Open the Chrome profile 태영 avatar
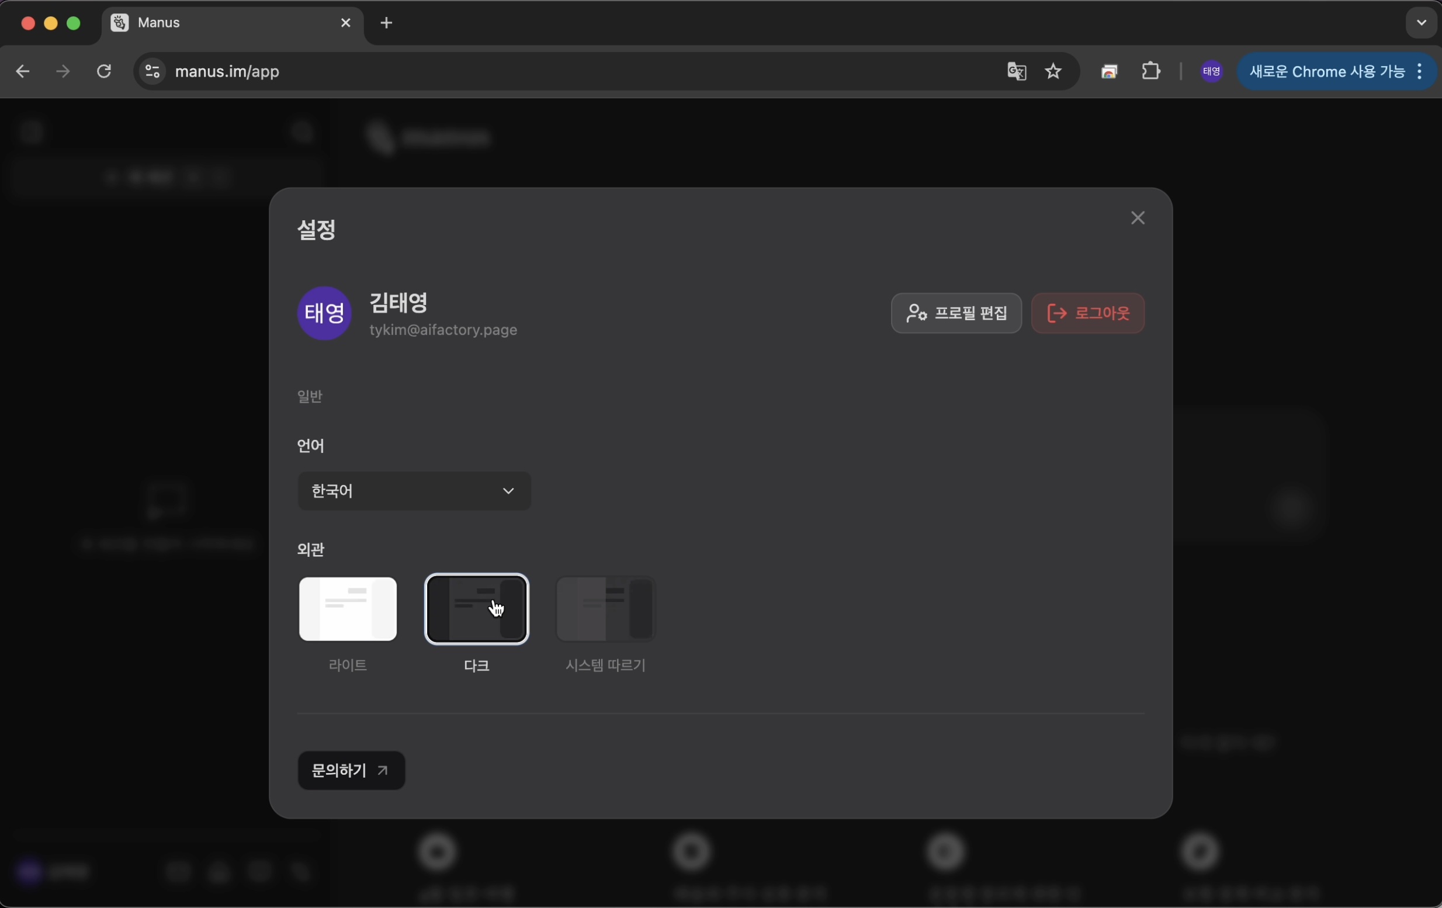This screenshot has height=908, width=1442. point(1211,72)
